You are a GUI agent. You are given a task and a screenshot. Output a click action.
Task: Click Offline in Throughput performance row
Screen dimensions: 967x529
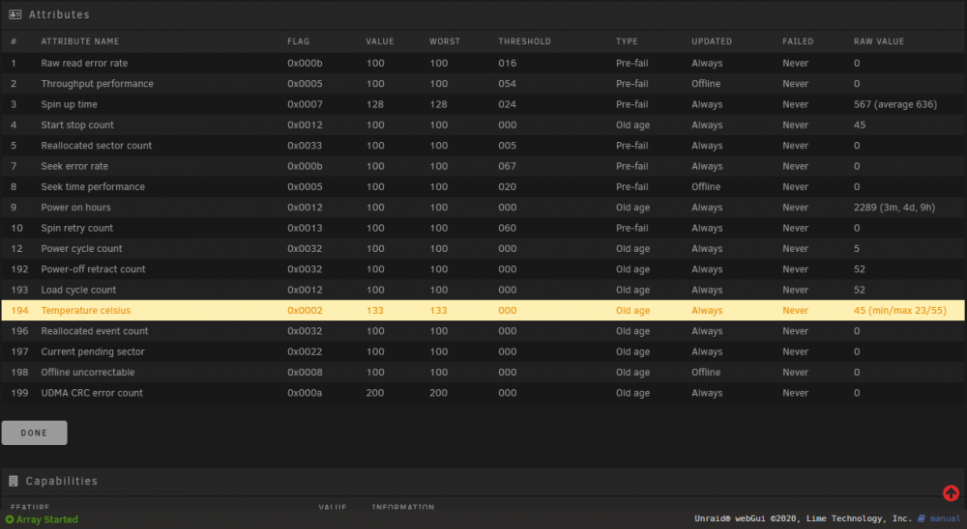tap(706, 84)
